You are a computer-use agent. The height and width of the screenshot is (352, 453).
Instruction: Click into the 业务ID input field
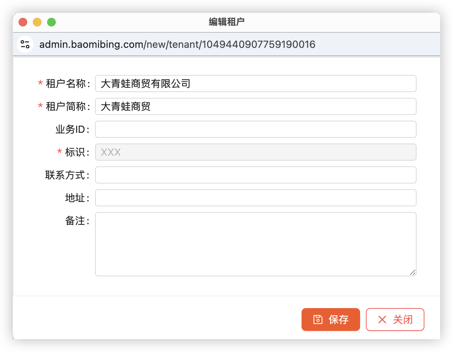click(x=256, y=129)
